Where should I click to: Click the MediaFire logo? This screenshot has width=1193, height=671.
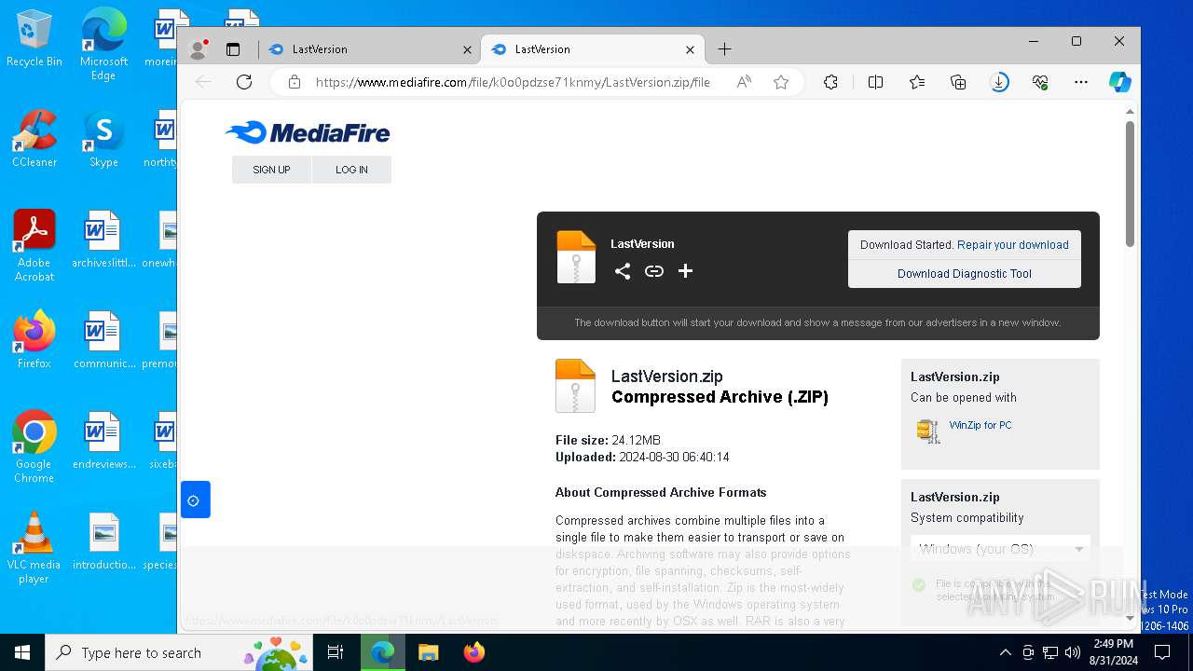[x=308, y=133]
